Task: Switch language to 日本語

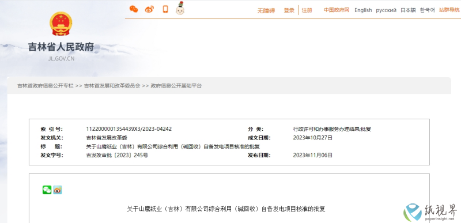Action: pyautogui.click(x=408, y=10)
